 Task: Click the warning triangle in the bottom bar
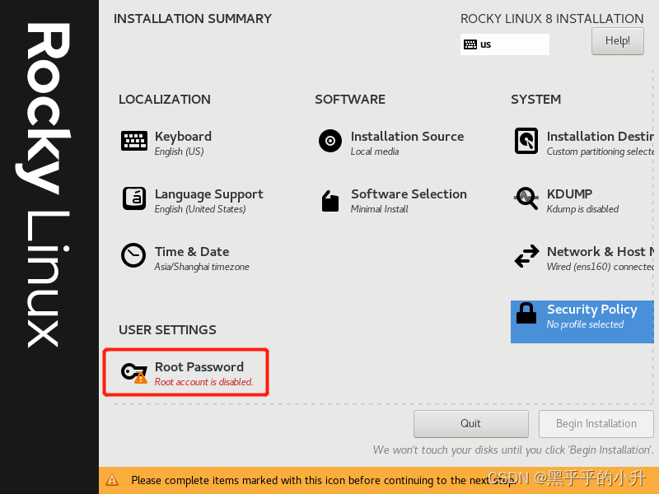coord(112,480)
